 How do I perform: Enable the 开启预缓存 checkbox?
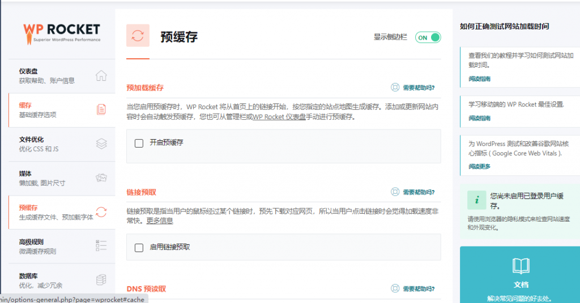tap(139, 143)
